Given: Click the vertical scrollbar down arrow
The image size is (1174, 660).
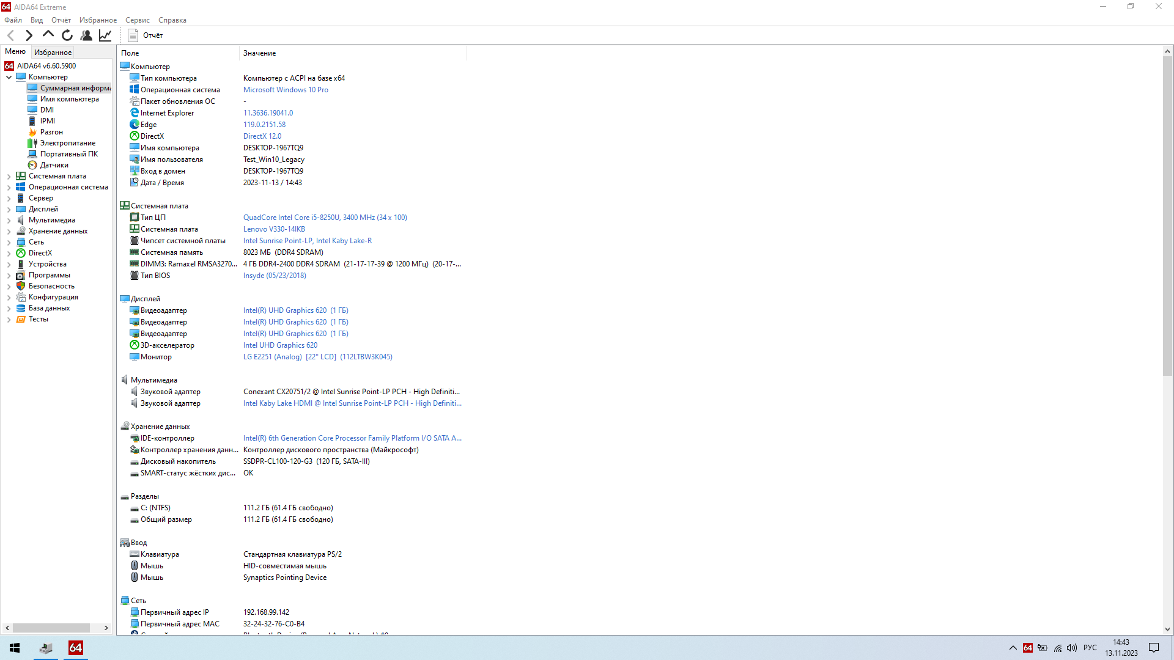Looking at the screenshot, I should pyautogui.click(x=1167, y=629).
